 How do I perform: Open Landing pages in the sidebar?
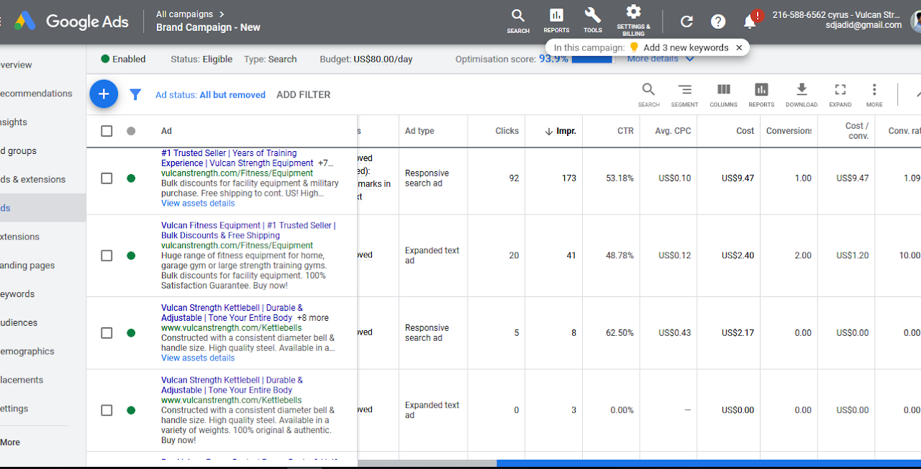click(29, 265)
